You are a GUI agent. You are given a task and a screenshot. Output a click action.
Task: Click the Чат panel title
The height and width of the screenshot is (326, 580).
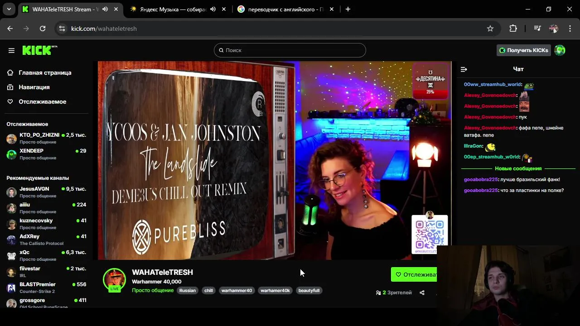pos(518,69)
